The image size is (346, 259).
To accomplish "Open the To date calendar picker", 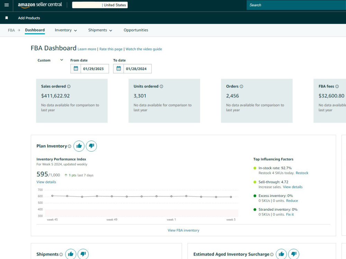I will tap(118, 68).
